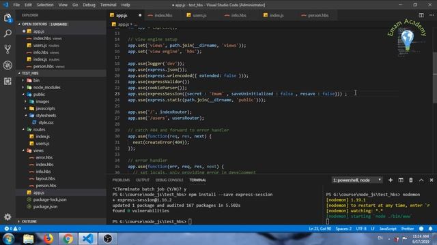The image size is (437, 245).
Task: Click errors and warnings status indicator
Action: (12, 229)
